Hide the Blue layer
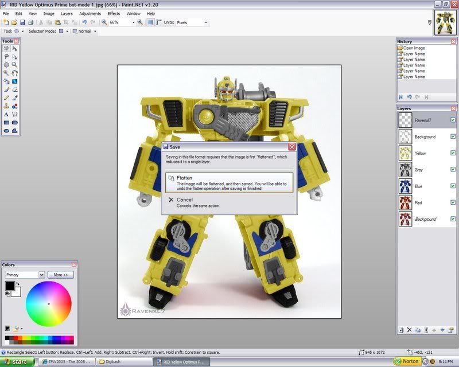This screenshot has width=459, height=367. pos(453,186)
